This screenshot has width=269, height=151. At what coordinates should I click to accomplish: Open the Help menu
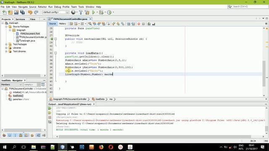[x=98, y=7]
